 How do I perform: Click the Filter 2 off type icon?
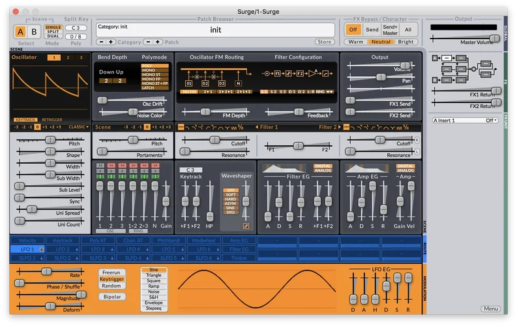346,127
